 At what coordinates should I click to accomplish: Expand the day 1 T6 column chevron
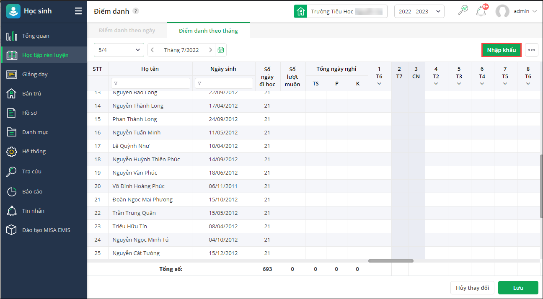[x=379, y=84]
